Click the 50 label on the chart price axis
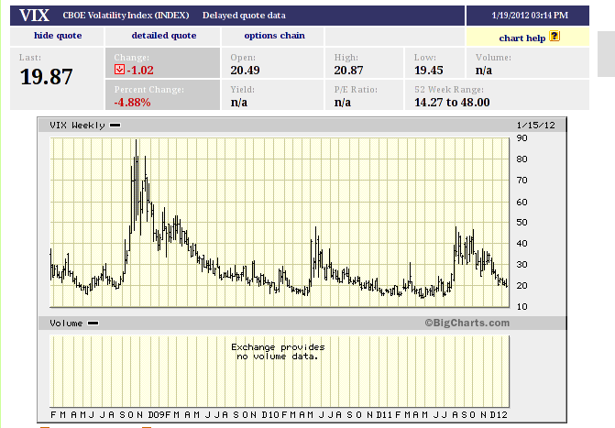This screenshot has width=615, height=428. coord(522,223)
